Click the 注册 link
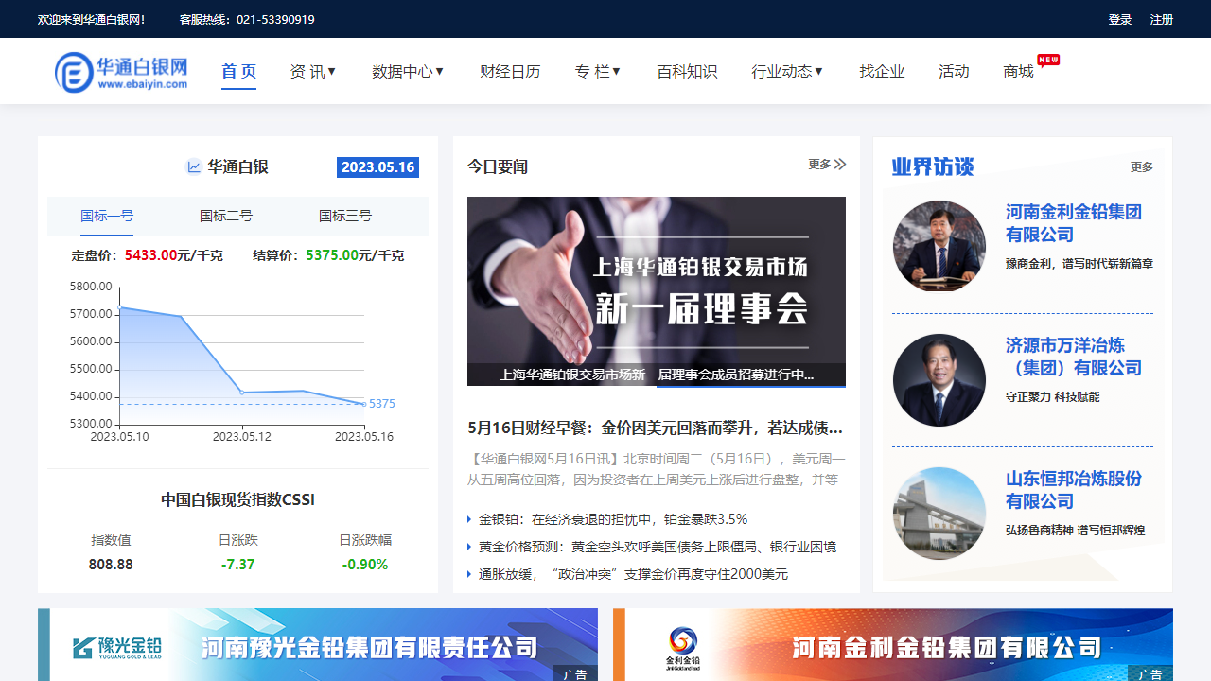 (x=1162, y=19)
